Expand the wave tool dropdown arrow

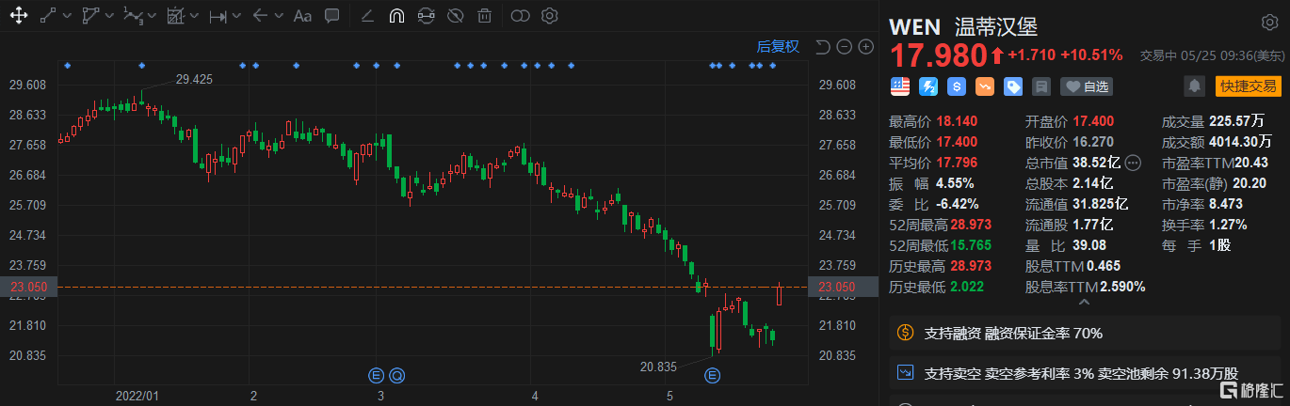click(153, 16)
